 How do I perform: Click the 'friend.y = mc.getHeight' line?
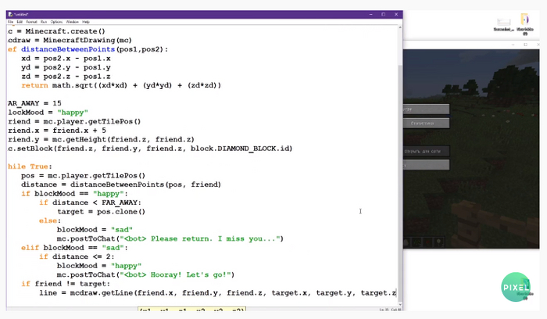click(101, 140)
